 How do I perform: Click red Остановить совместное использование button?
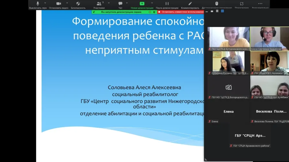[181, 12]
